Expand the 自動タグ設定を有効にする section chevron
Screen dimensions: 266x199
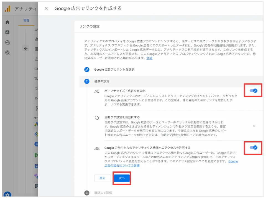pos(254,126)
